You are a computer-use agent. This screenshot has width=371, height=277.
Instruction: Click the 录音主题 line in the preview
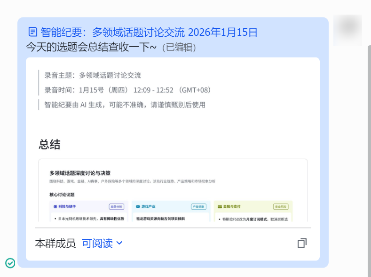tap(93, 75)
